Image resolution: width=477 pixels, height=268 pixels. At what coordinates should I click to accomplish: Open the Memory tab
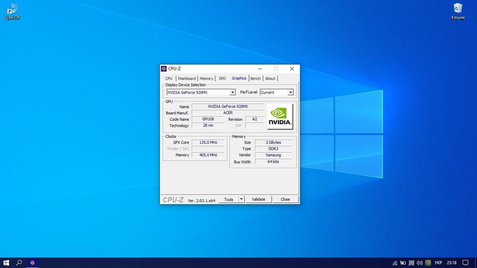click(206, 79)
